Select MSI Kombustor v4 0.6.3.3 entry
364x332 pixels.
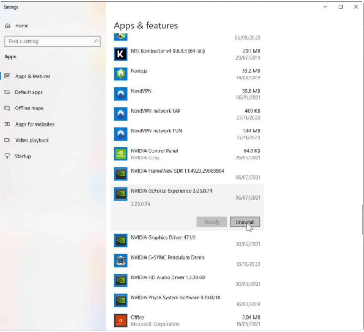pos(168,51)
